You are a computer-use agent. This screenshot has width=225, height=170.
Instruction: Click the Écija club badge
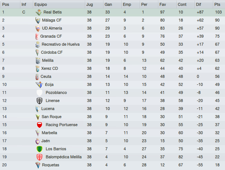[x=39, y=85]
